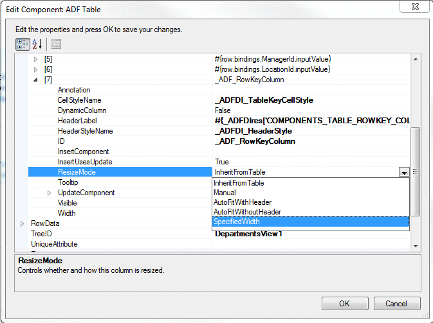Close the Edit Component dialog

[x=415, y=6]
